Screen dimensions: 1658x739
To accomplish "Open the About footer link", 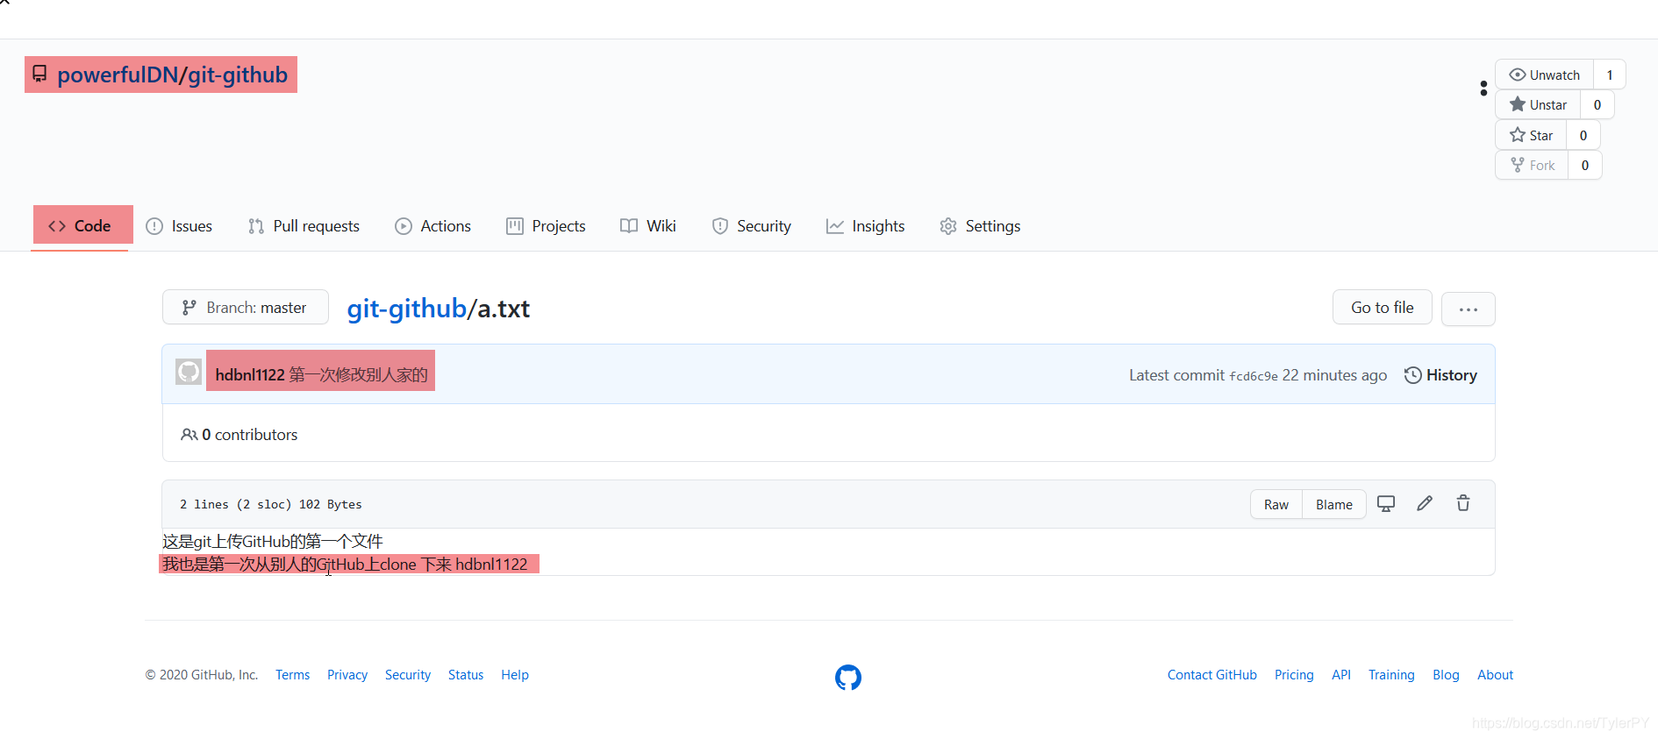I will coord(1495,675).
